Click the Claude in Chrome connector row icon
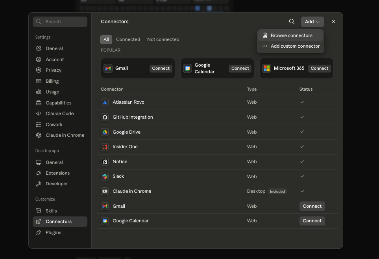Screen dimensions: 379x259 tap(105, 191)
